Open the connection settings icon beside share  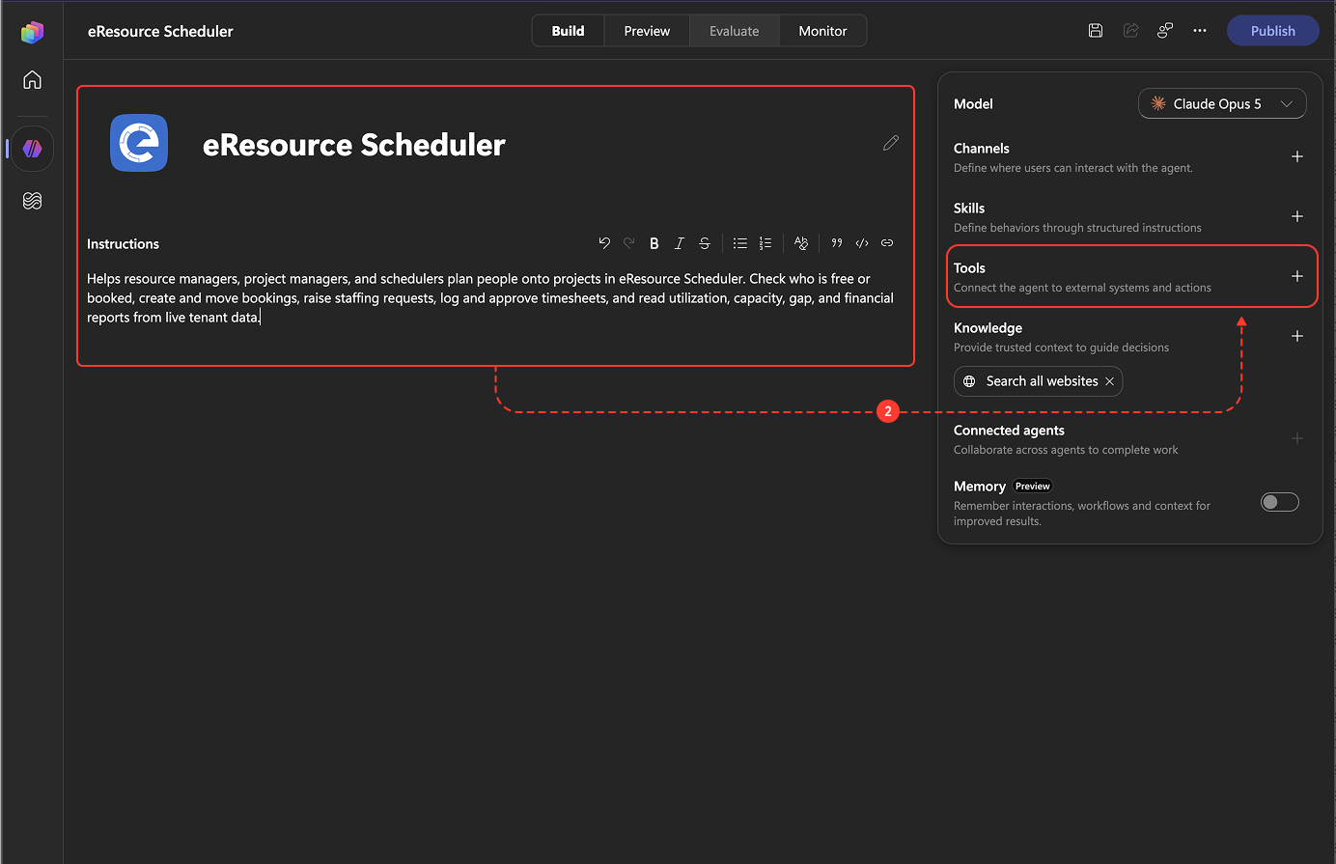pyautogui.click(x=1165, y=31)
